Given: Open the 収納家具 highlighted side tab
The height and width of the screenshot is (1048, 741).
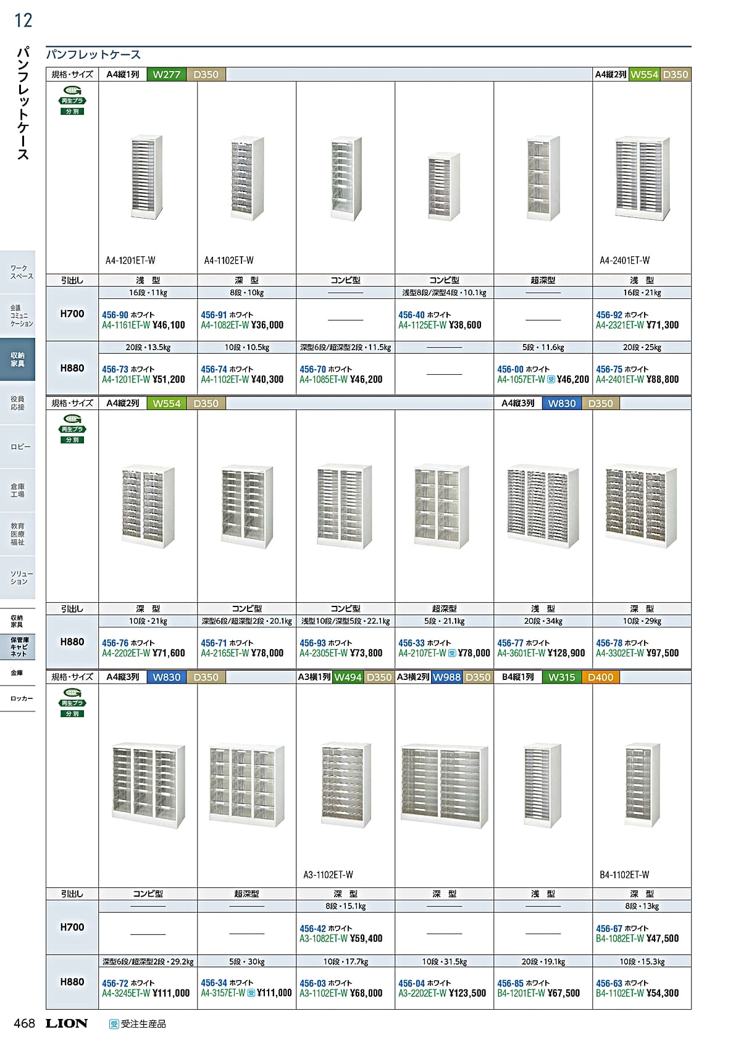Looking at the screenshot, I should click(x=17, y=359).
